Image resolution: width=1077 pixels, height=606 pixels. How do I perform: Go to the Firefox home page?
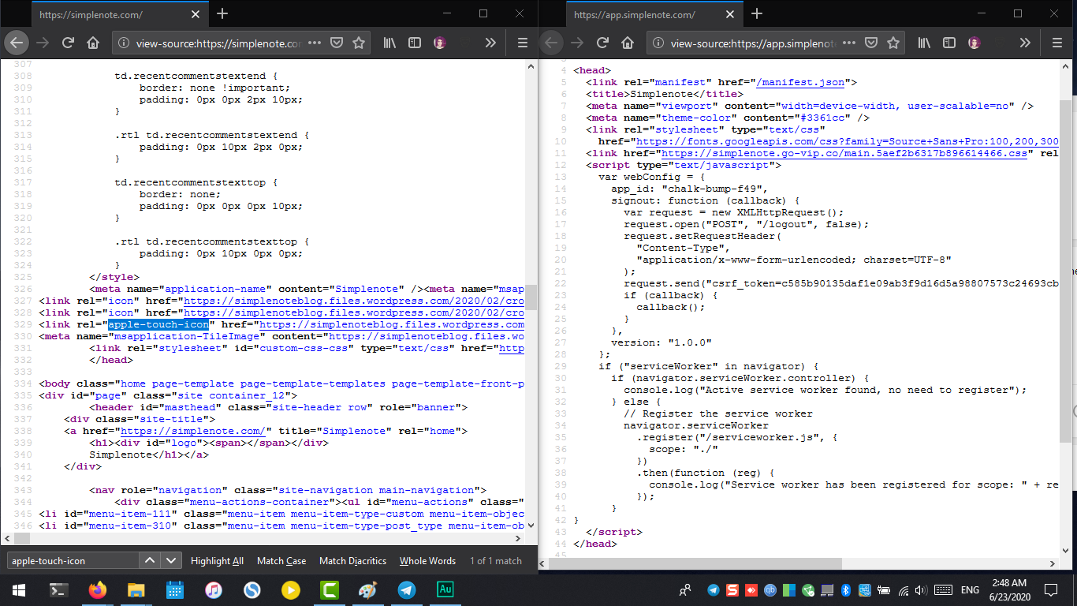[x=92, y=44]
